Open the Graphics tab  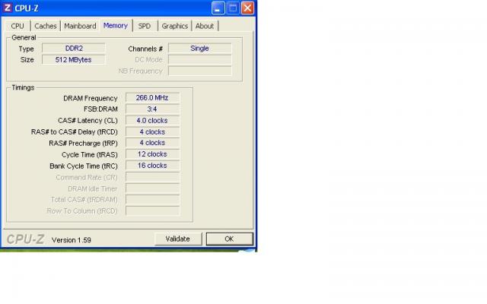174,26
